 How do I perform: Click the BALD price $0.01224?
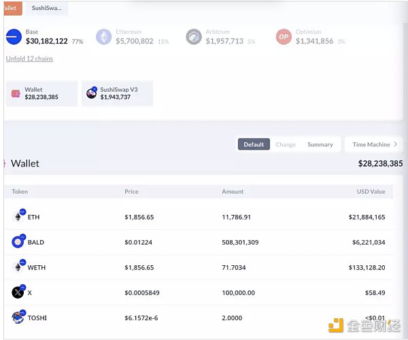click(x=139, y=242)
